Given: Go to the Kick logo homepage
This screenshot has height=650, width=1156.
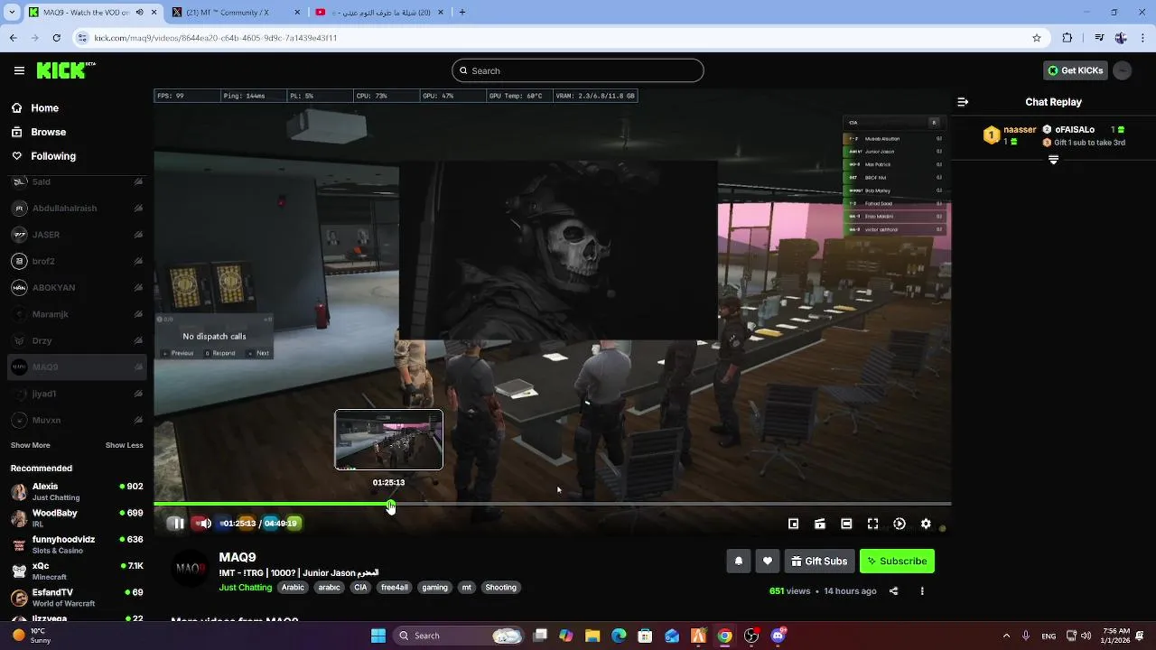Looking at the screenshot, I should tap(66, 70).
